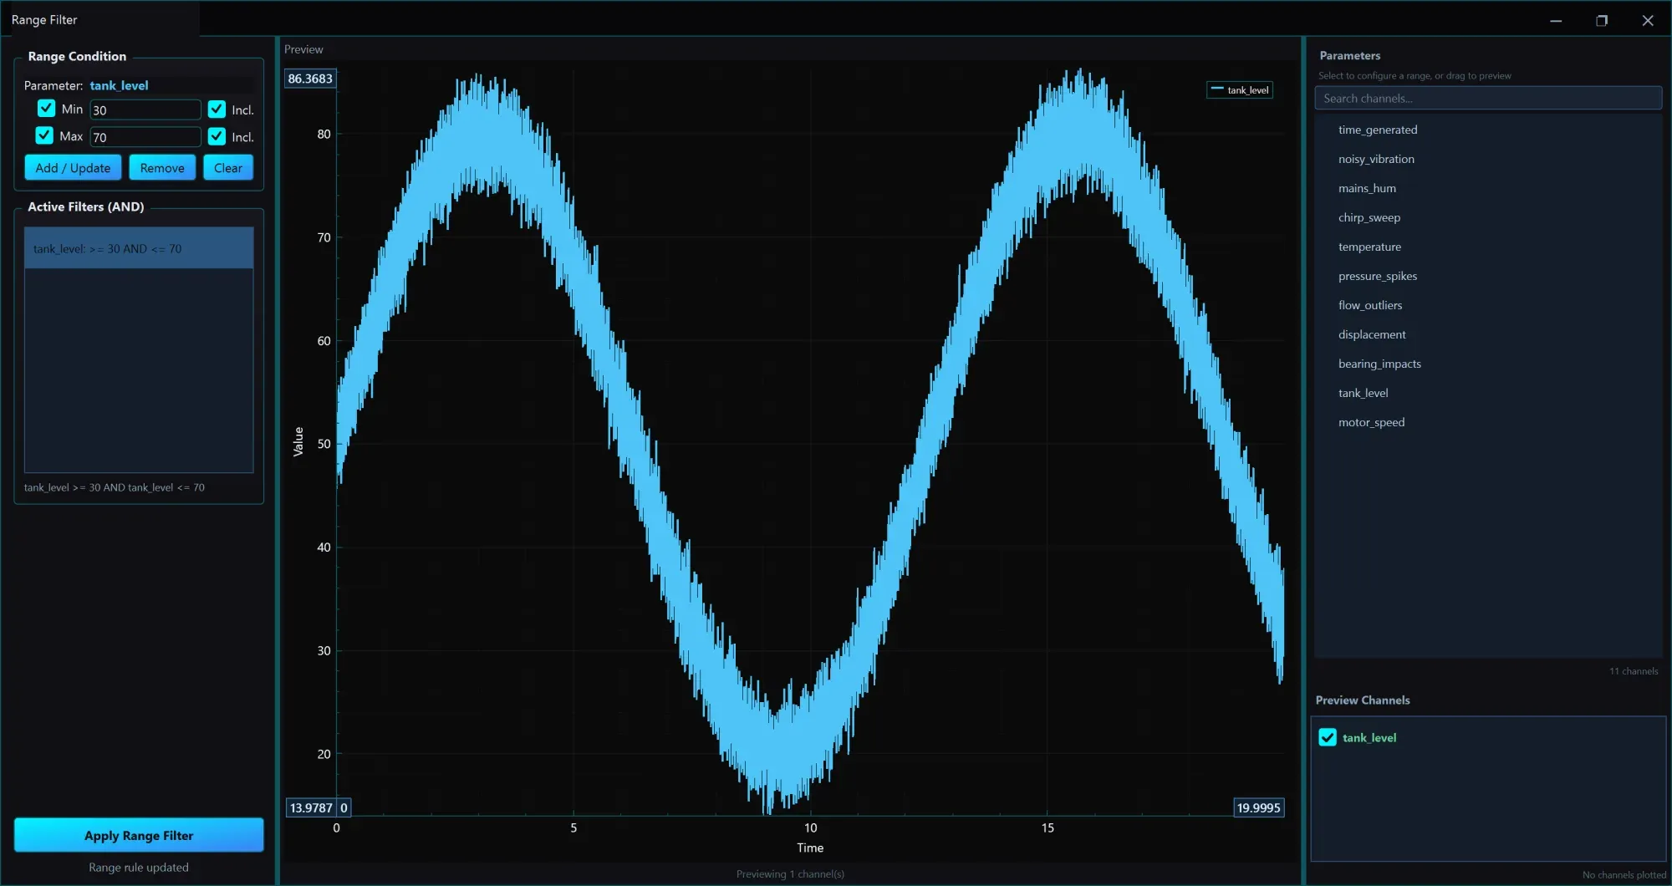1672x886 pixels.
Task: Uncheck tank_level in Preview Channels
Action: [x=1328, y=737]
